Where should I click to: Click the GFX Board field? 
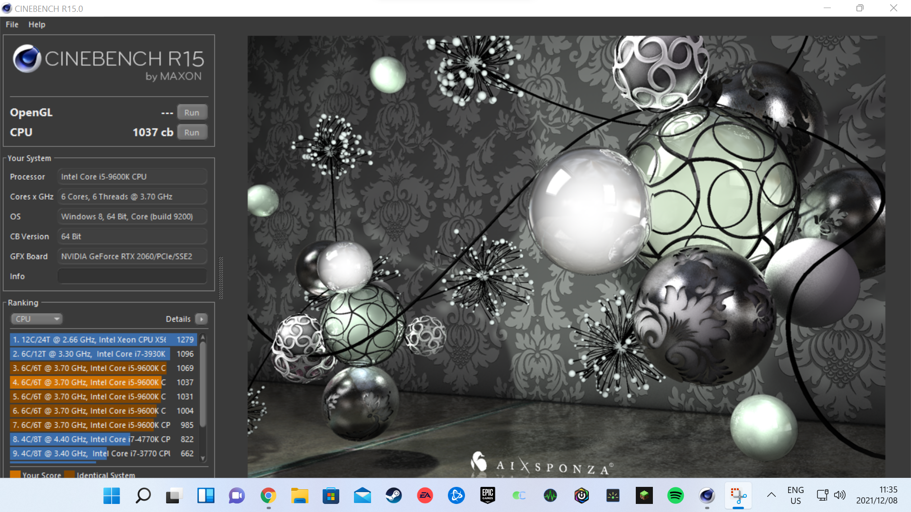point(132,256)
